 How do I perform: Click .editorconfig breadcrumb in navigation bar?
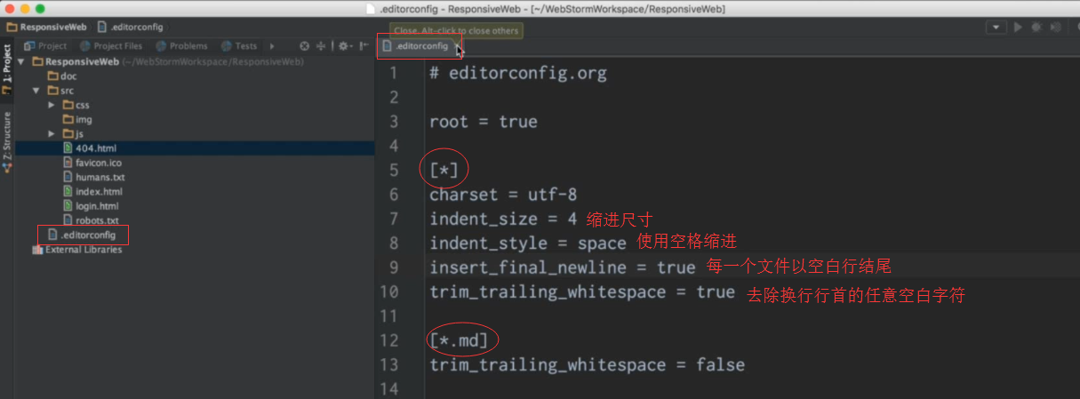coord(131,28)
